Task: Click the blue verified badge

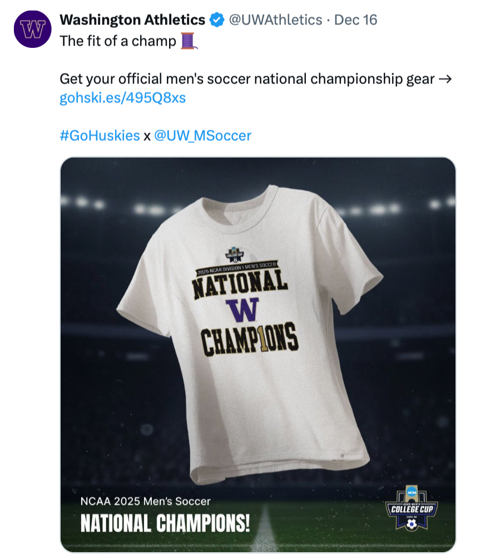Action: point(217,21)
